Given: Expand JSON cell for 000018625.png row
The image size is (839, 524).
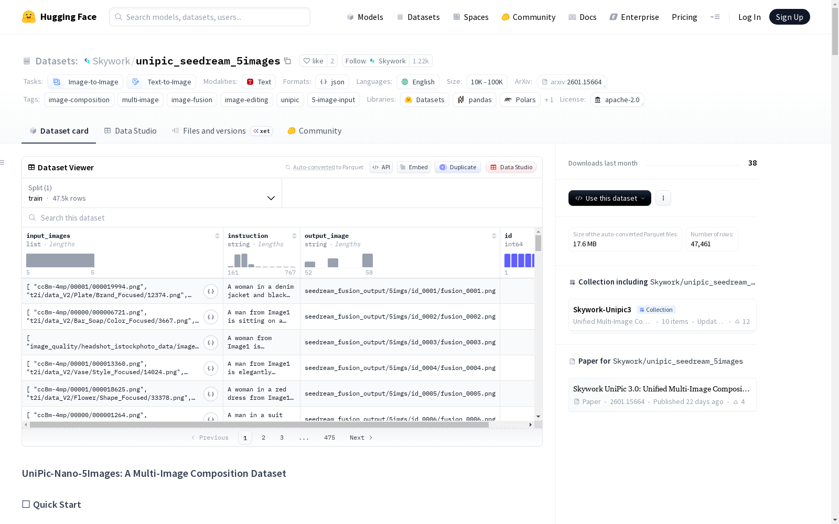Looking at the screenshot, I should point(211,394).
